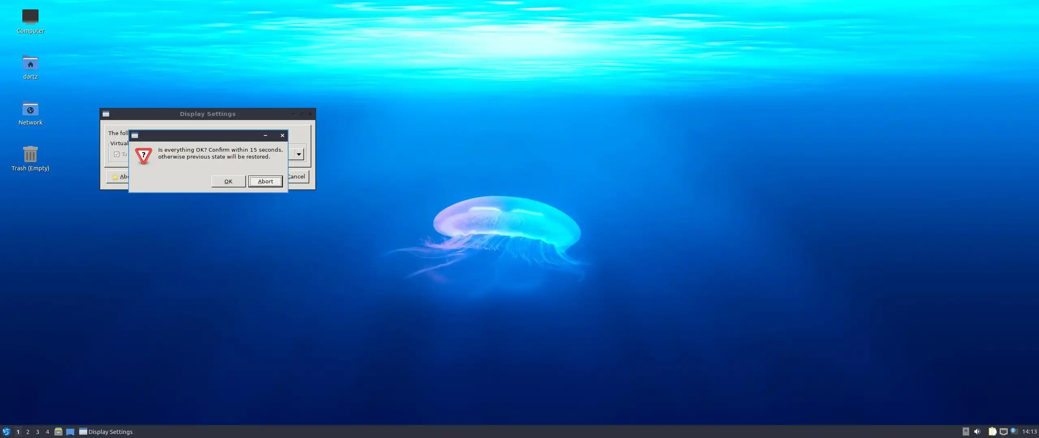Click the removable media eject icon
Viewport: 1039px width, 438px height.
[x=966, y=432]
